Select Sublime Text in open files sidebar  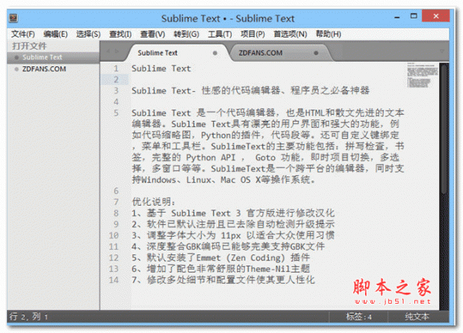click(53, 57)
